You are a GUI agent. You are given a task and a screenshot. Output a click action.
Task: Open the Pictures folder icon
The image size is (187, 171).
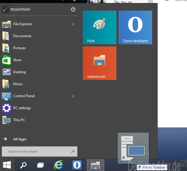click(x=6, y=48)
